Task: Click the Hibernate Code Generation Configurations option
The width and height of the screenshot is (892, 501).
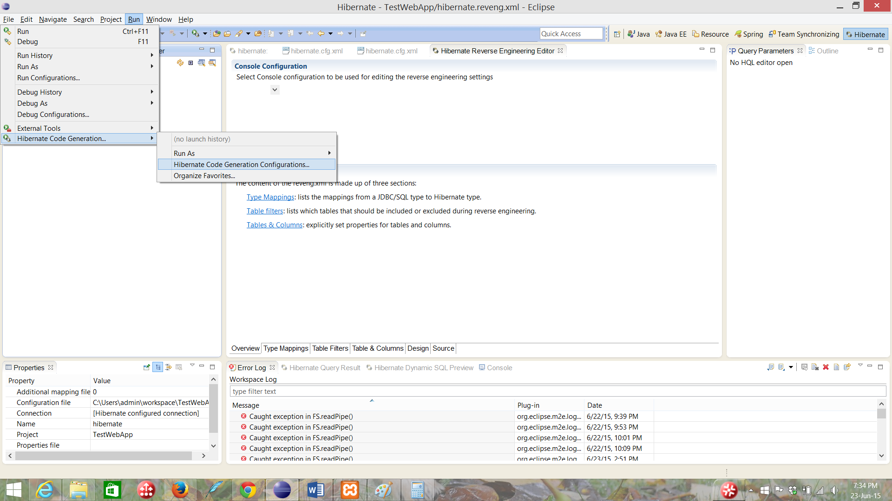Action: [x=242, y=164]
